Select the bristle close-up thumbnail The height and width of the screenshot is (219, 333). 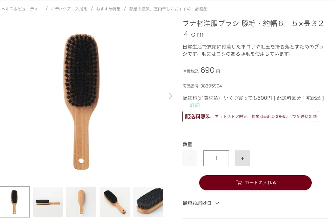pyautogui.click(x=148, y=202)
